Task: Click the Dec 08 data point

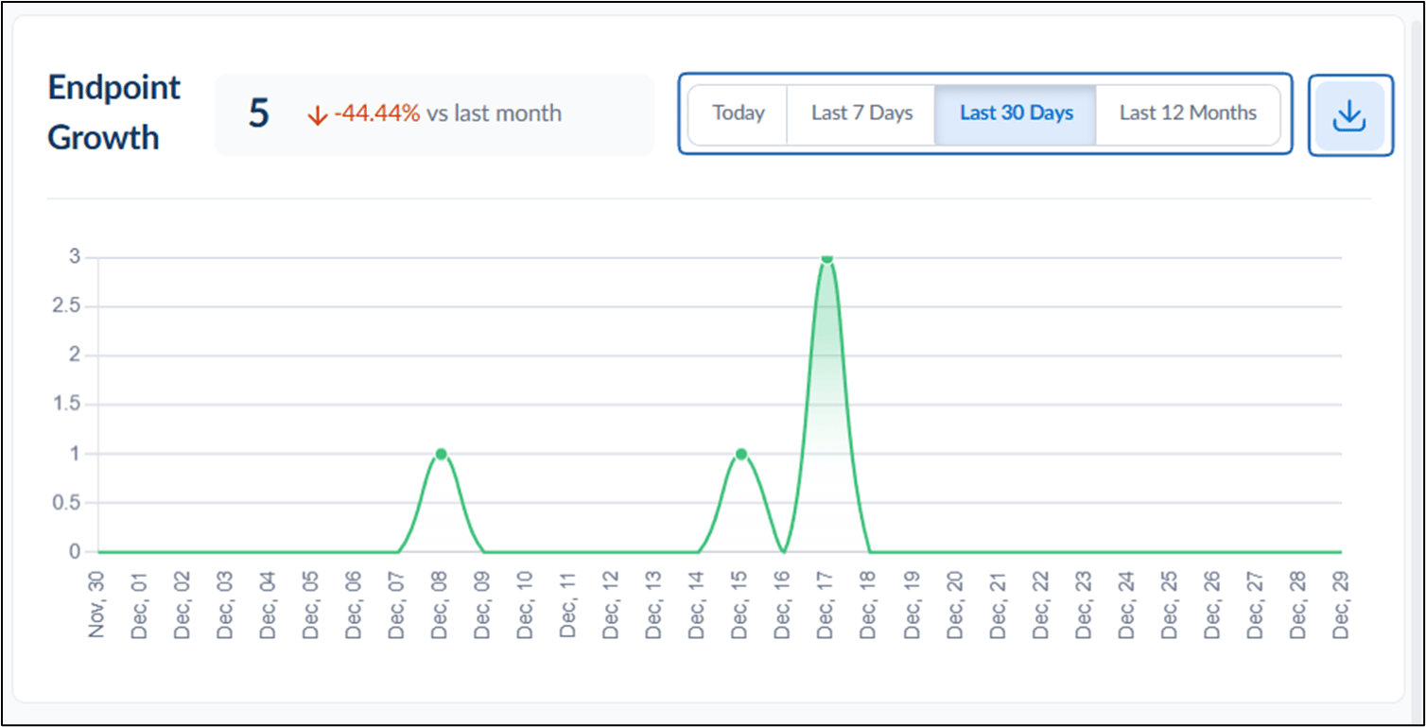Action: 441,454
